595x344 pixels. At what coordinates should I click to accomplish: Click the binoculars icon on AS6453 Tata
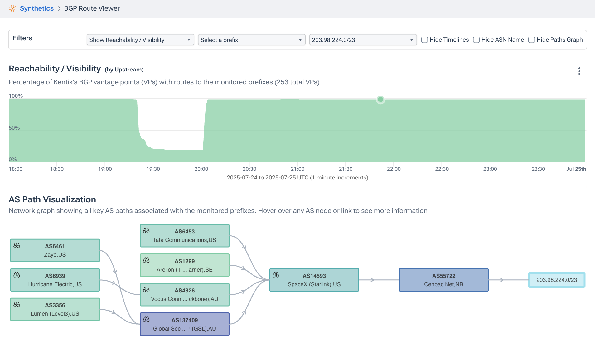tap(146, 231)
